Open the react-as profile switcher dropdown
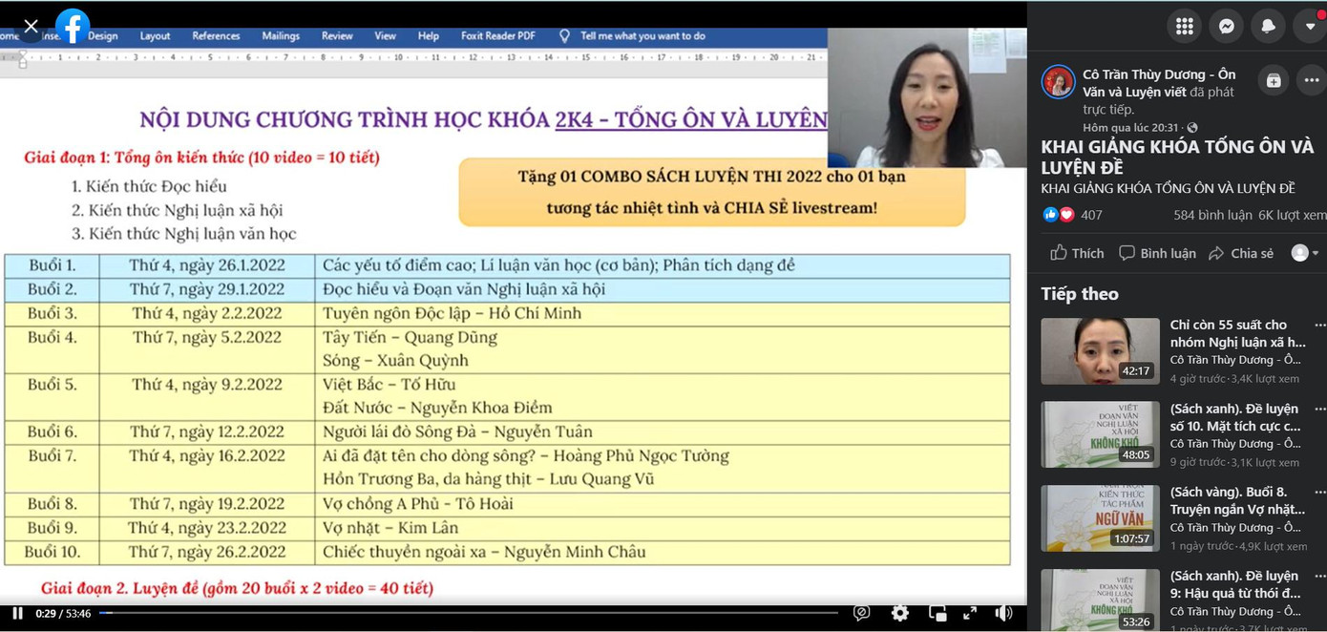This screenshot has height=632, width=1327. [1305, 253]
